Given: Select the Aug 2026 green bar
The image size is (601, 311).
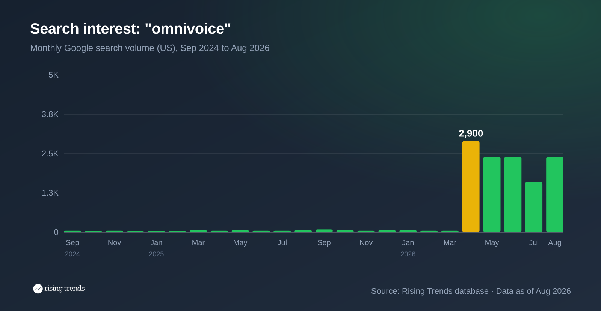Looking at the screenshot, I should pos(555,194).
